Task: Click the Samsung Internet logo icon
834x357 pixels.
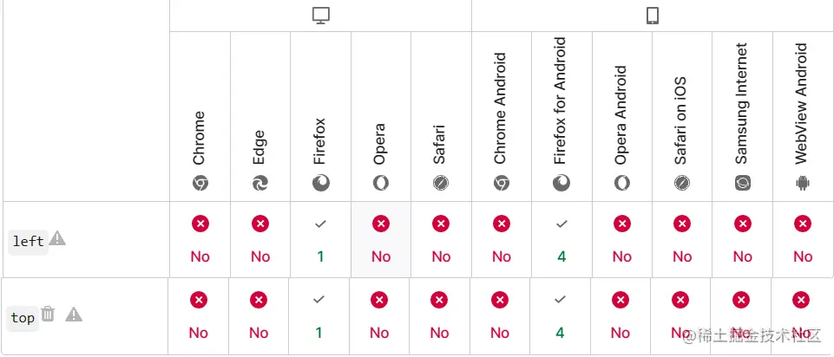Action: pos(742,183)
